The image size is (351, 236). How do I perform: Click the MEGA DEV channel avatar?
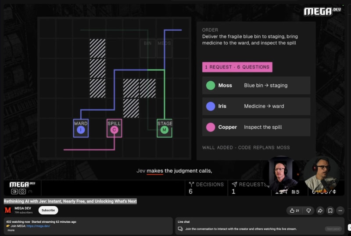(8, 210)
